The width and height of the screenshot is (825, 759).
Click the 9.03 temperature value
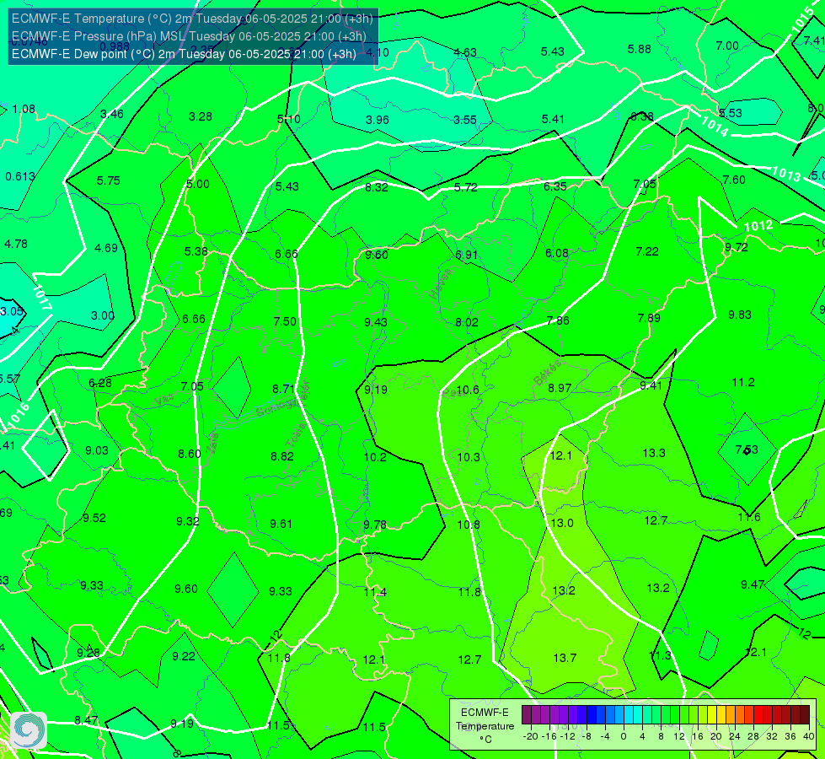97,450
